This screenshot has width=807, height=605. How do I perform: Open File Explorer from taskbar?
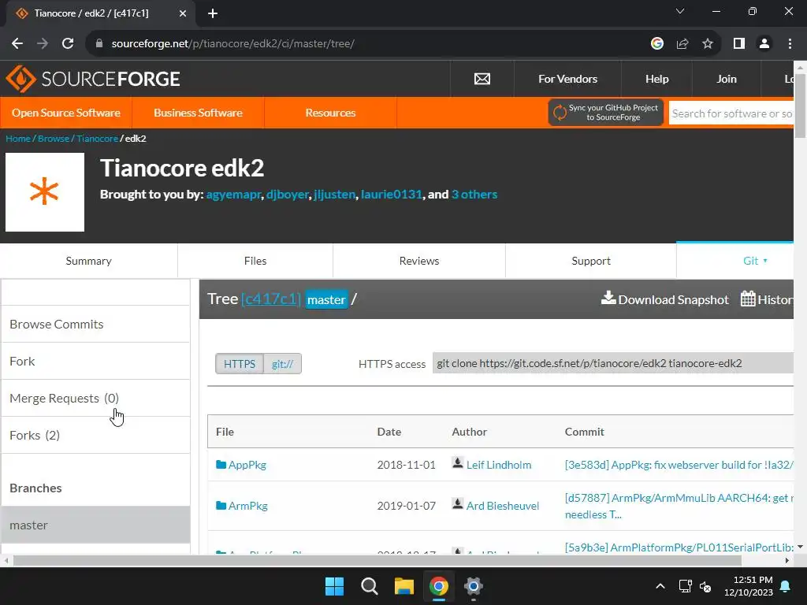pyautogui.click(x=404, y=586)
